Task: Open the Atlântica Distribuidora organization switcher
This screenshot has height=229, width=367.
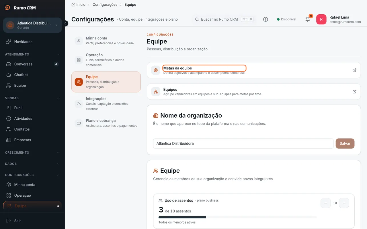Action: [x=32, y=25]
